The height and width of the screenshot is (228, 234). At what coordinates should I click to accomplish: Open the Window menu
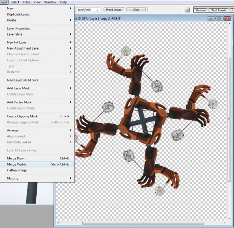click(x=50, y=2)
